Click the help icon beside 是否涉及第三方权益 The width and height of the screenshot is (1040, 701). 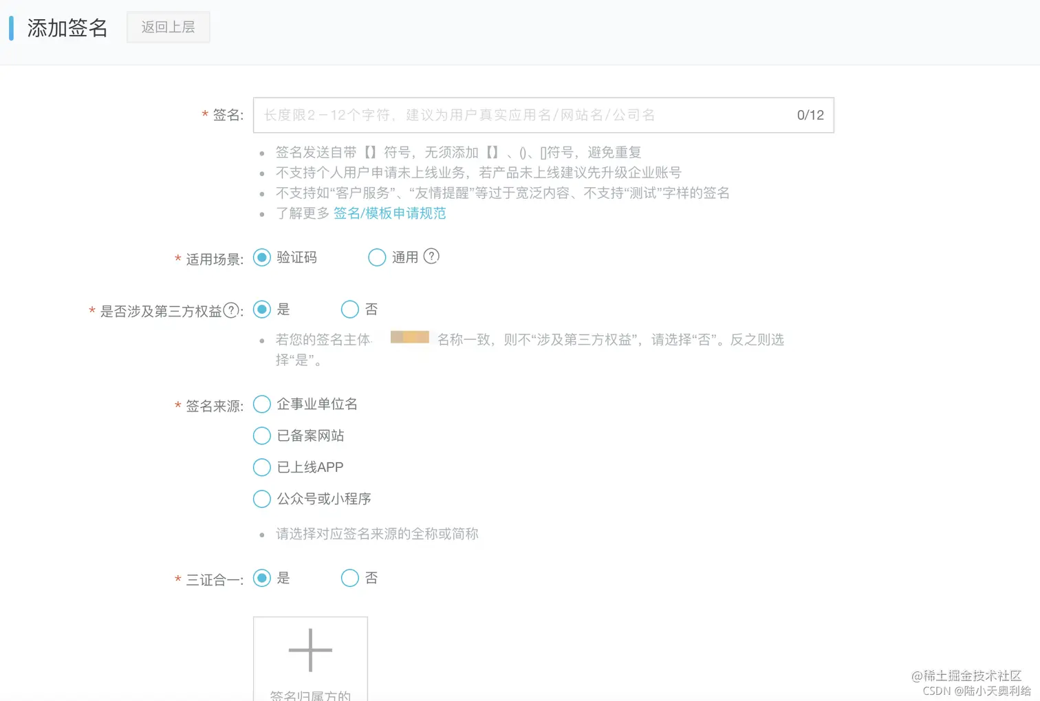pyautogui.click(x=231, y=310)
